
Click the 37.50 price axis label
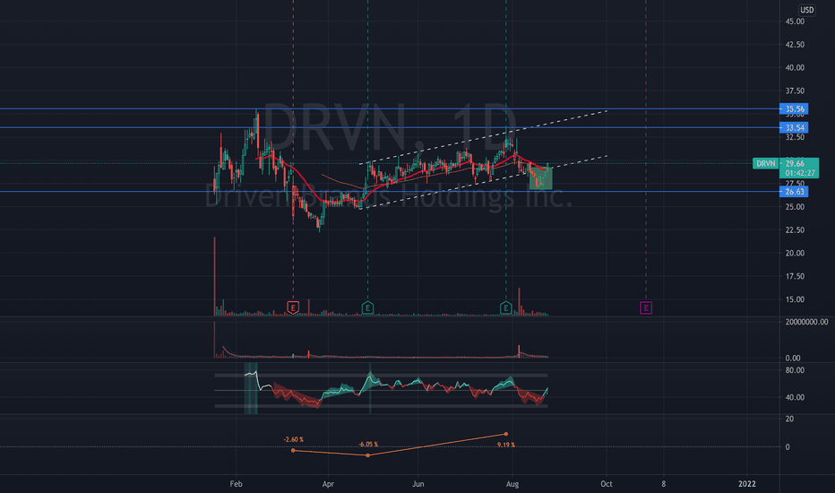click(795, 91)
